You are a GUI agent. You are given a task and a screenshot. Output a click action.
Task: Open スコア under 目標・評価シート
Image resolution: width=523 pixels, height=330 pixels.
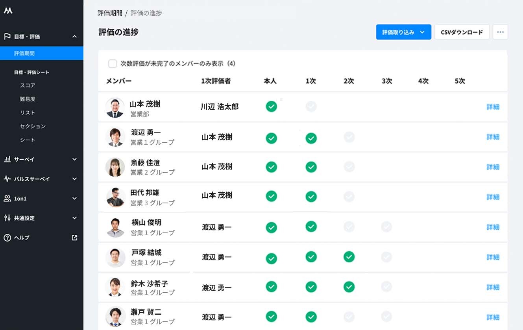[28, 85]
